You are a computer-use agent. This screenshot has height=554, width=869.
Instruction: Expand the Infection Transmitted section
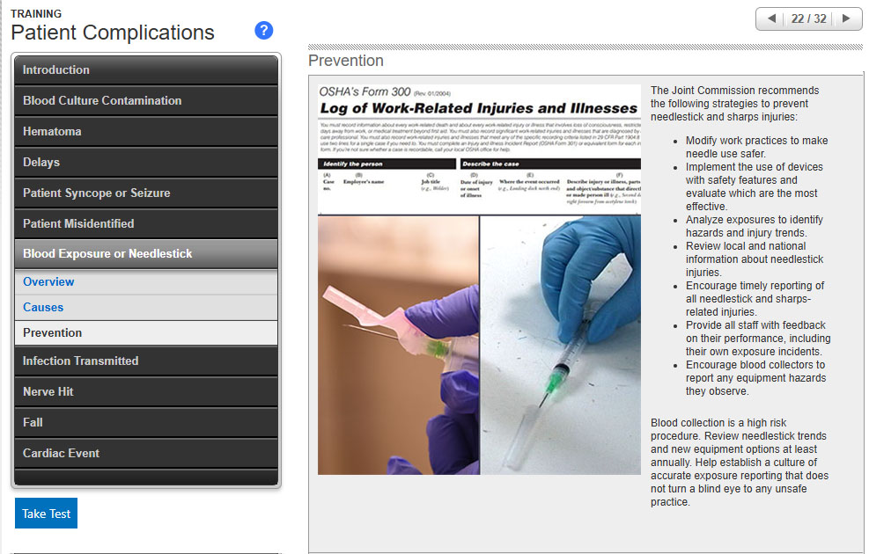[145, 361]
